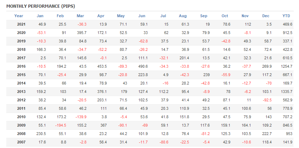
Task: Click the 2010 March value -139.9
Action: 81,116
